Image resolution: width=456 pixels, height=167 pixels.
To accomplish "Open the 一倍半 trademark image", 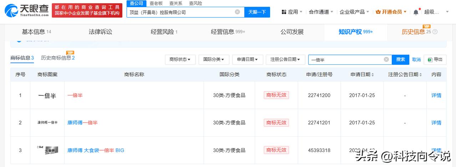I will [47, 95].
